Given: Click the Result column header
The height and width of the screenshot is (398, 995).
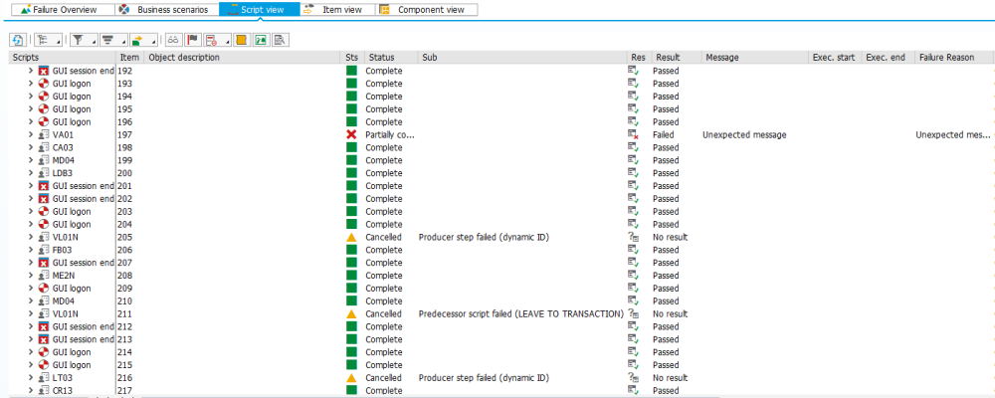Looking at the screenshot, I should [x=677, y=57].
